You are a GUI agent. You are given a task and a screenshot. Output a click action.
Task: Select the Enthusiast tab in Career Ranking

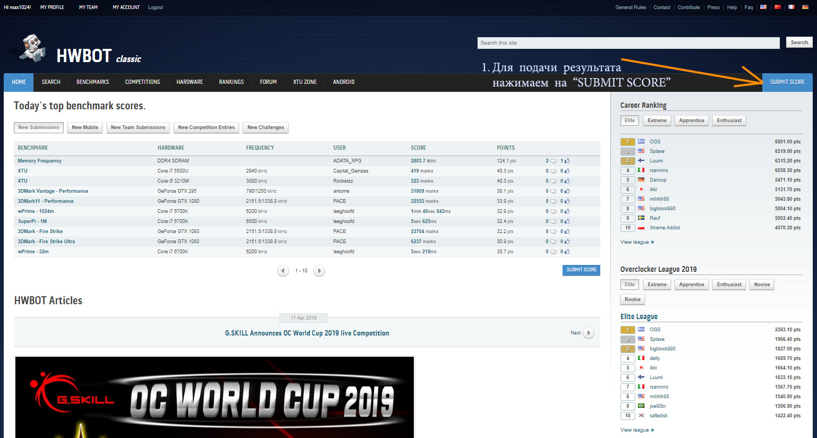729,121
